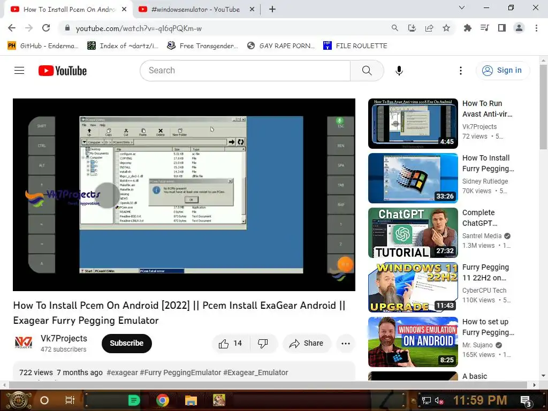The height and width of the screenshot is (411, 548).
Task: Close the #windowsemulator tab
Action: 252,10
